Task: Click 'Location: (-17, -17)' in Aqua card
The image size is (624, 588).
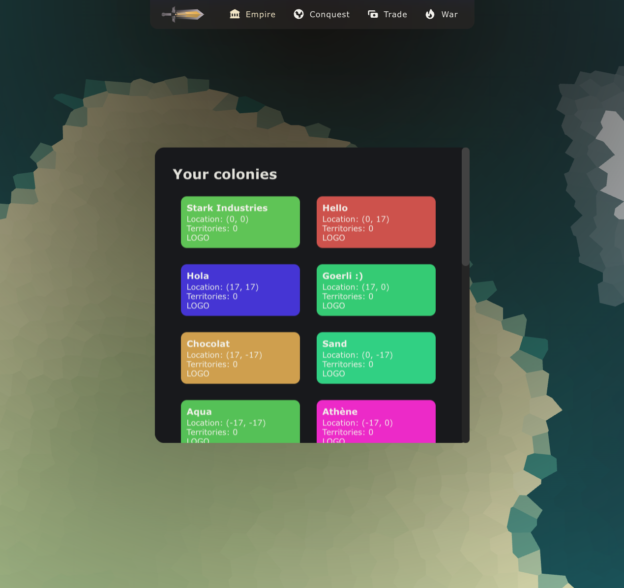Action: pos(226,423)
